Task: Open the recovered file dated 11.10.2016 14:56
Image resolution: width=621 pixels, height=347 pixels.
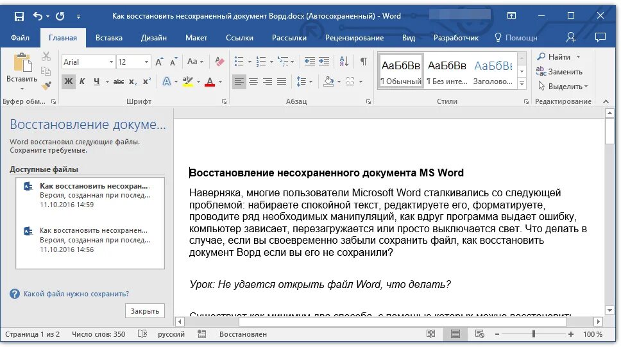Action: click(x=90, y=240)
